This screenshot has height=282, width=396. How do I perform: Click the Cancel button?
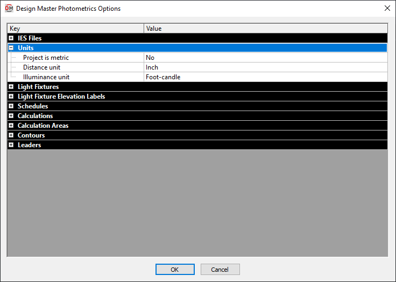[x=220, y=270]
